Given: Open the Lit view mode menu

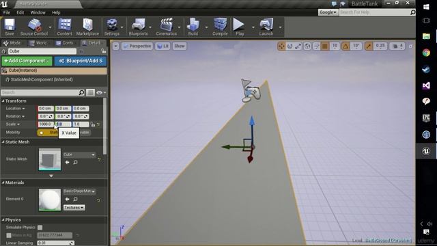Looking at the screenshot, I should 163,46.
